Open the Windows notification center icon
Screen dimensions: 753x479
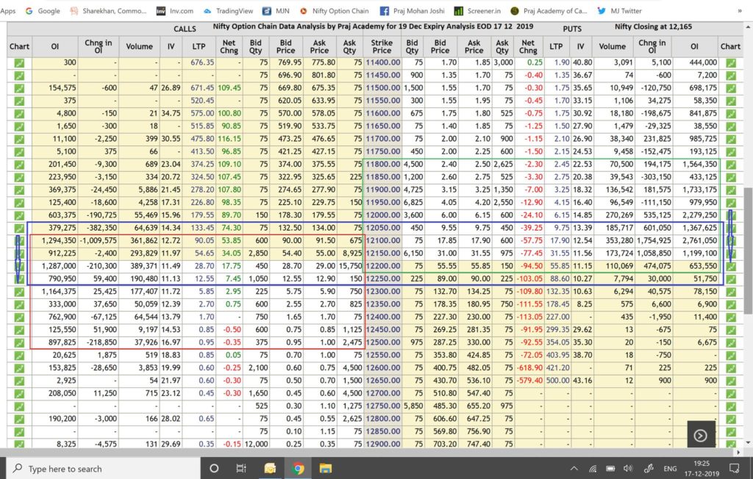click(733, 468)
